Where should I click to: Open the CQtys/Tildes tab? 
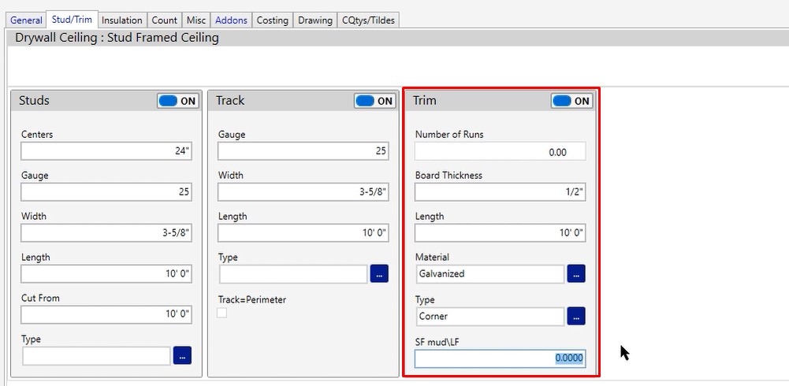pyautogui.click(x=369, y=20)
